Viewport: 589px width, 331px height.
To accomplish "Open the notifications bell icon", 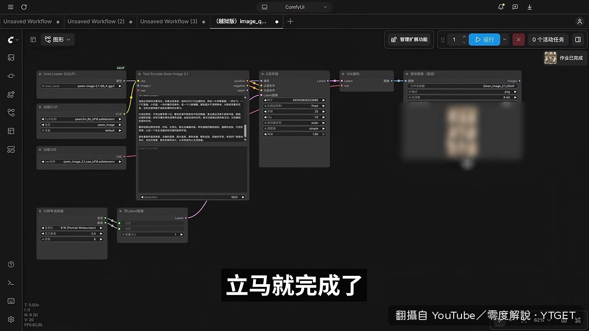I will (x=501, y=7).
